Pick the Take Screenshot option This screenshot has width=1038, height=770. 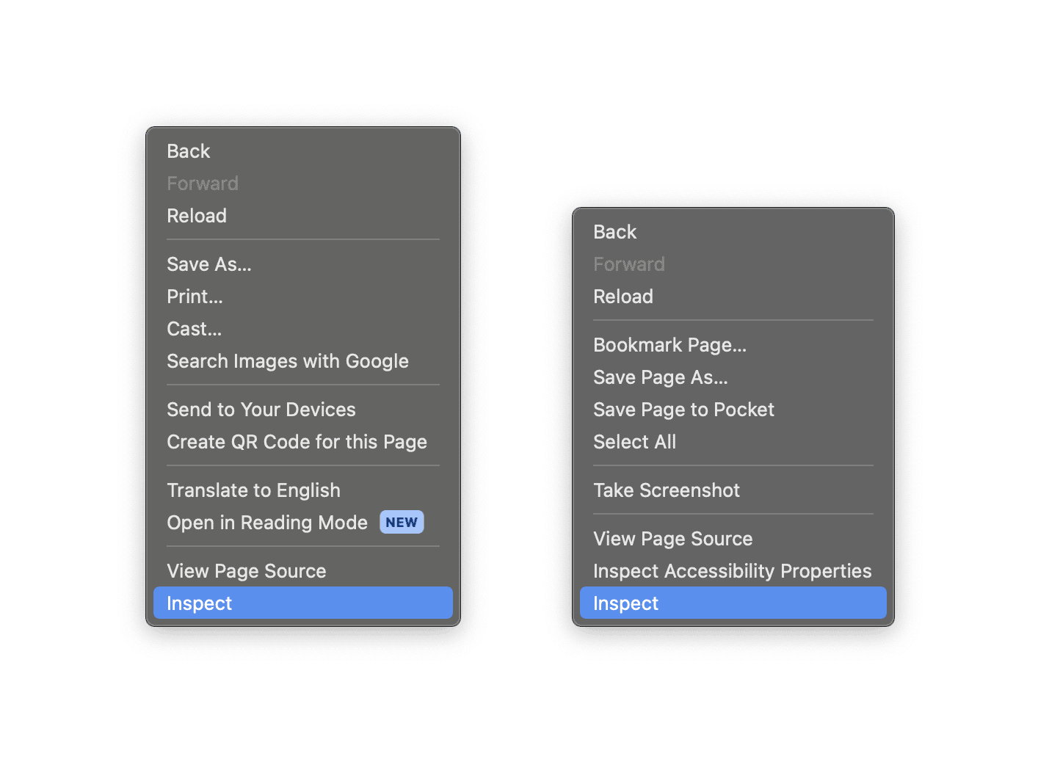[x=666, y=490]
